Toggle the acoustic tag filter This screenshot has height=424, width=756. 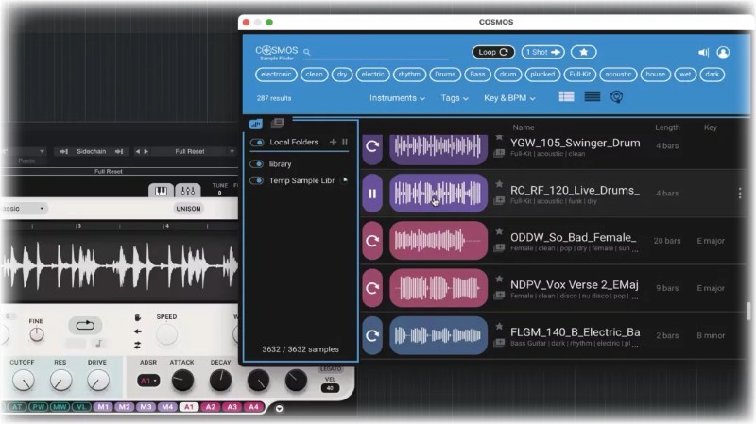point(618,75)
